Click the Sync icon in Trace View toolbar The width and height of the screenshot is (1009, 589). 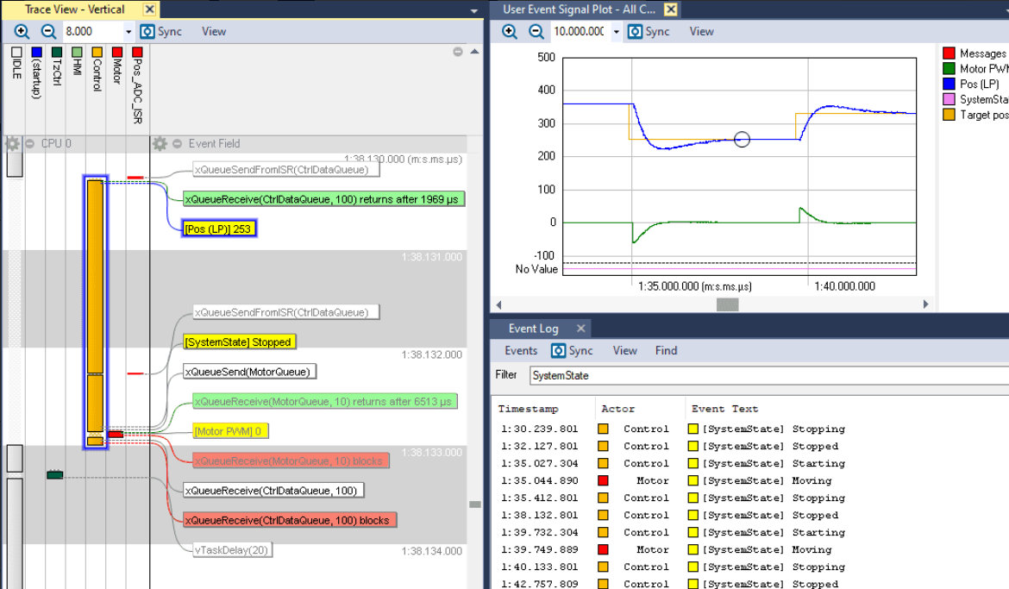tap(147, 31)
